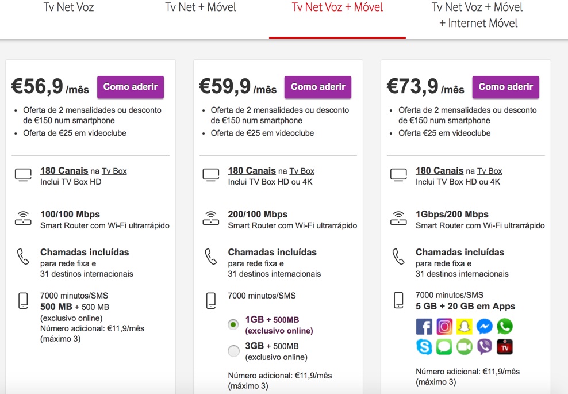
Task: Select the Viber icon
Action: click(x=484, y=347)
